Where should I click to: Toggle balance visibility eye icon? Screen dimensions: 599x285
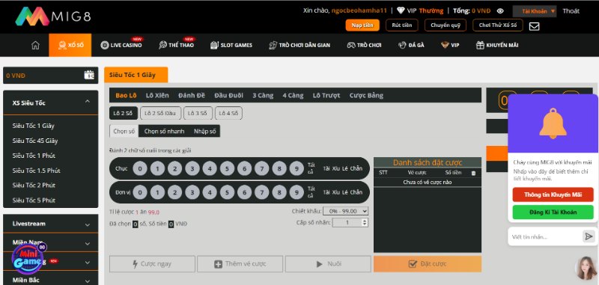[500, 11]
